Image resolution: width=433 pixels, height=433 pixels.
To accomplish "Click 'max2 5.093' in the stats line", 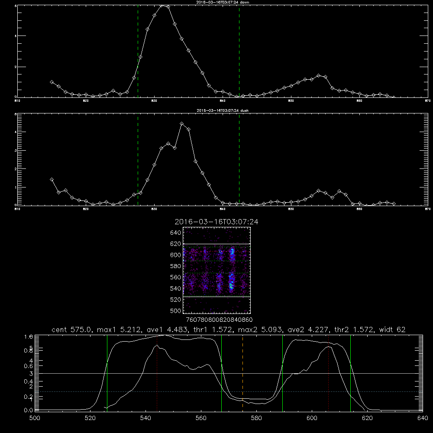I will (x=261, y=330).
